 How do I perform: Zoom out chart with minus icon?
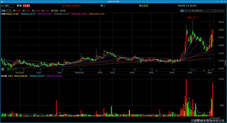click(x=220, y=121)
